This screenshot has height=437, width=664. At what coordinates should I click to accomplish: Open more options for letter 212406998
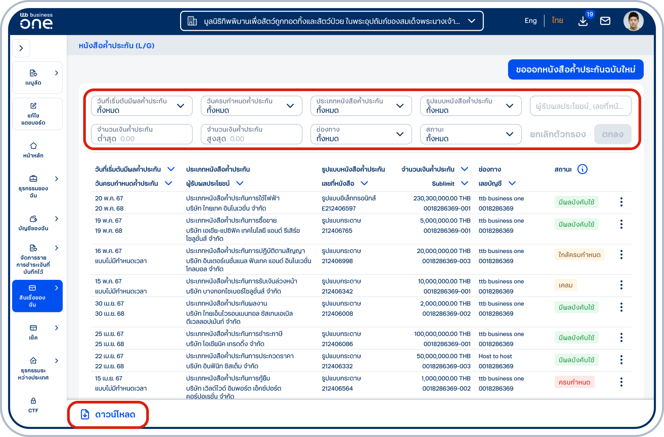coord(621,255)
